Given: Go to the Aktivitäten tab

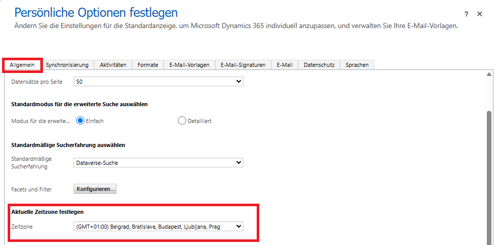Looking at the screenshot, I should coord(113,65).
